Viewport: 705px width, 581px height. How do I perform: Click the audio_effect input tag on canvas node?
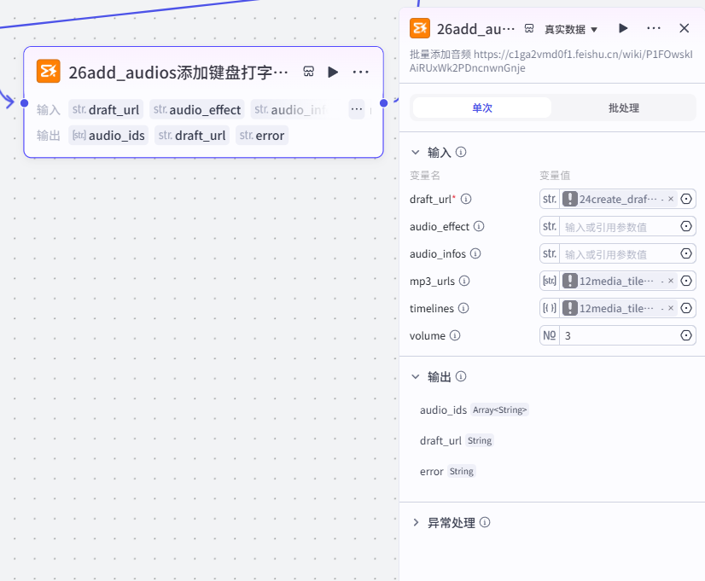pos(197,110)
